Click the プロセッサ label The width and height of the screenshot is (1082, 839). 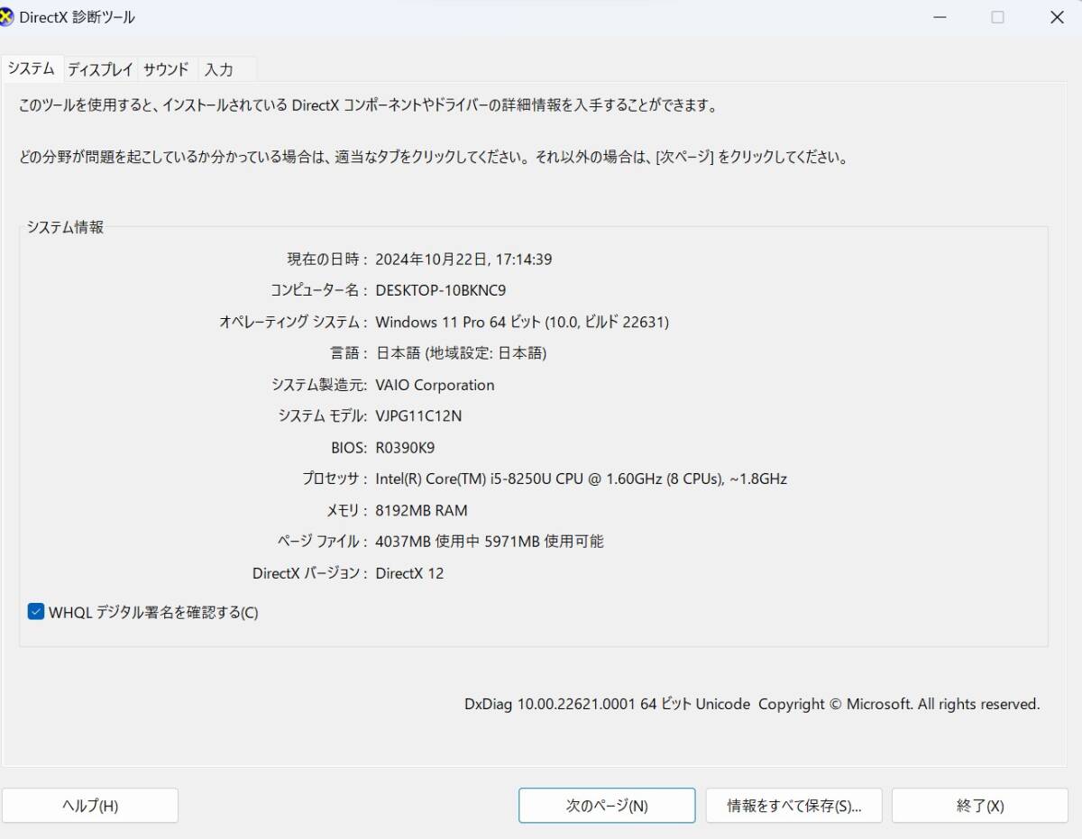tap(335, 479)
